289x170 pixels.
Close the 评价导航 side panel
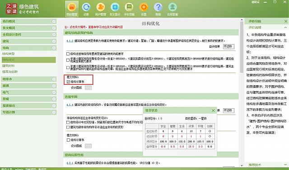(286, 21)
